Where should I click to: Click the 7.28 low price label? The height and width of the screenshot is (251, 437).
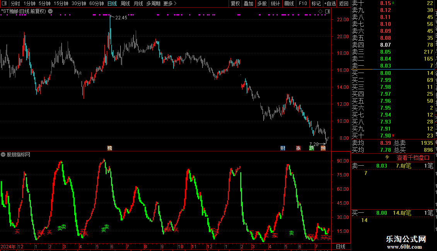314,144
